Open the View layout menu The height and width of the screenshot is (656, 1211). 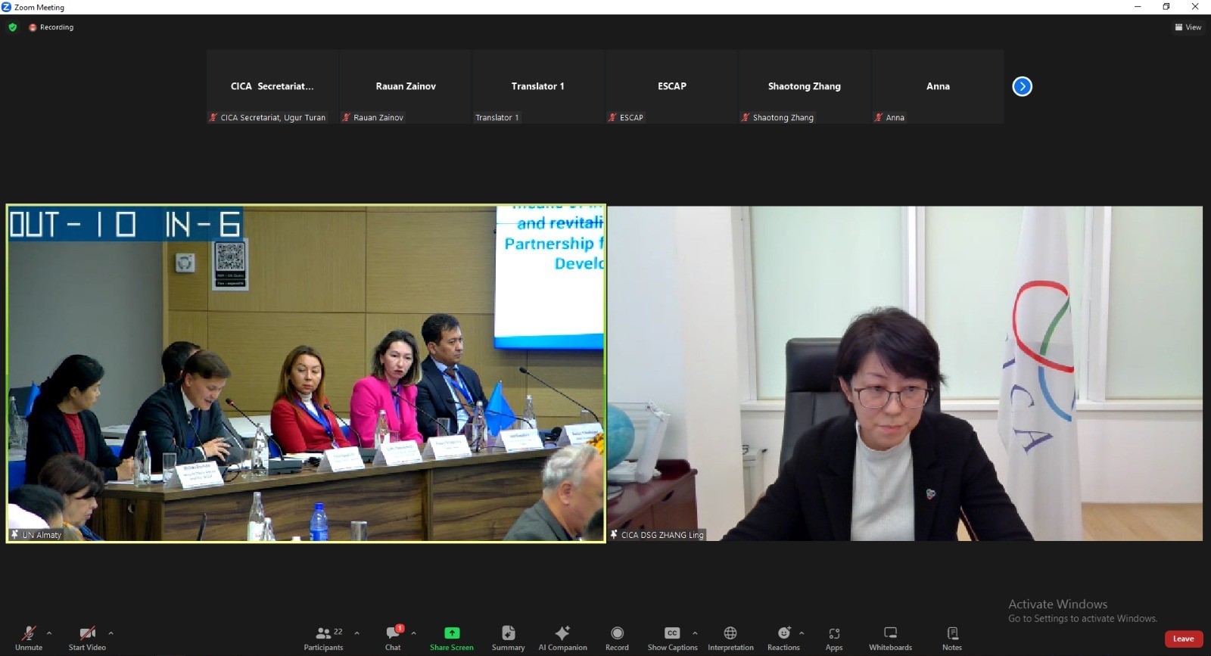pyautogui.click(x=1188, y=27)
